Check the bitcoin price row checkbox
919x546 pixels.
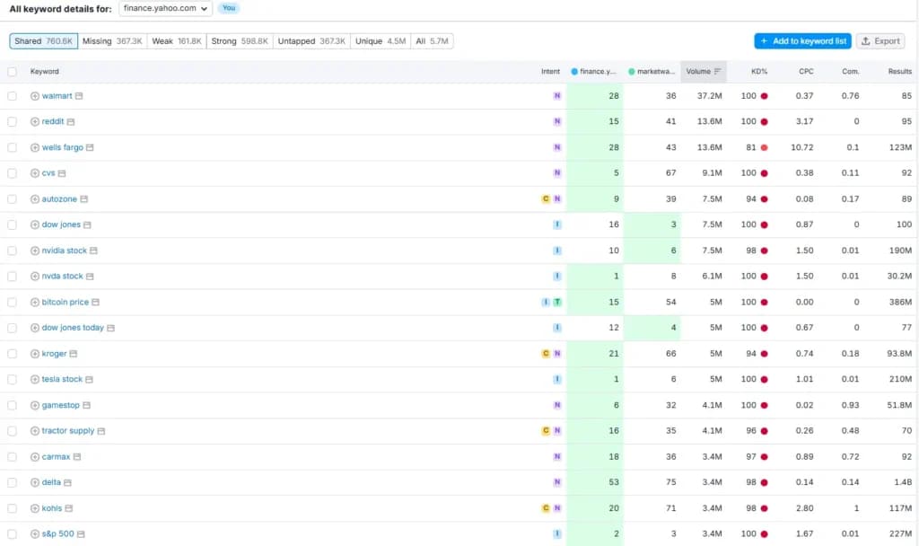point(13,302)
